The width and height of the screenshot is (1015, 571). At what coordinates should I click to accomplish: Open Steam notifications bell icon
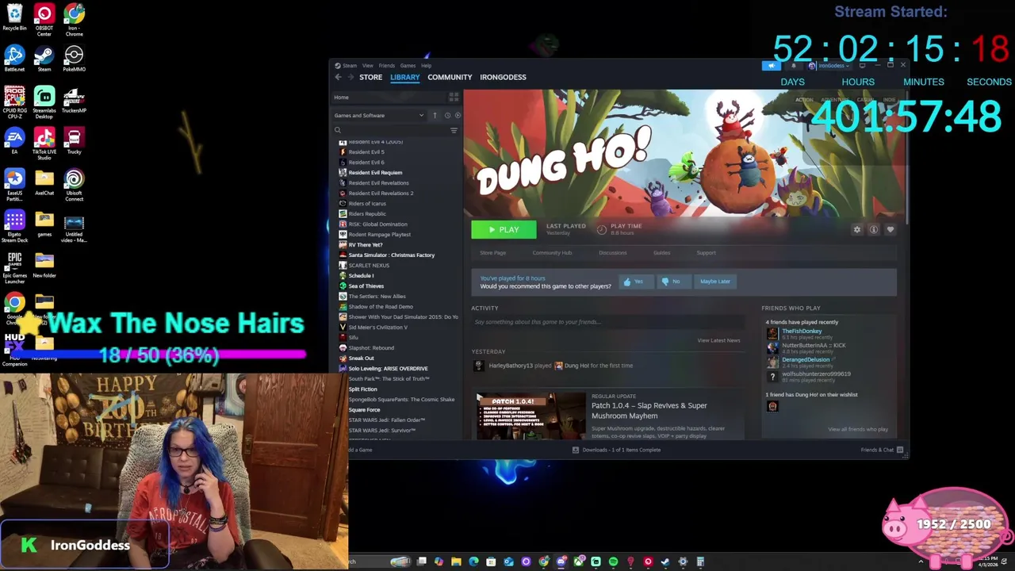tap(794, 66)
